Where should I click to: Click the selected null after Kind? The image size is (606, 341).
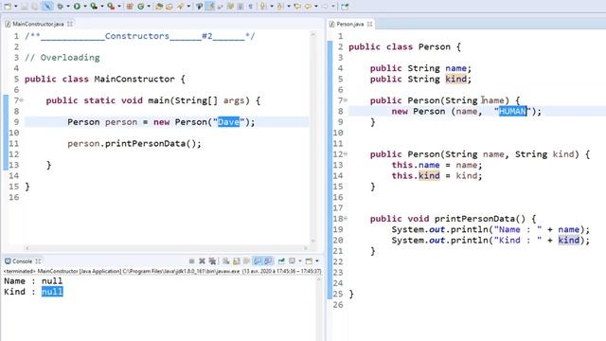coord(52,292)
